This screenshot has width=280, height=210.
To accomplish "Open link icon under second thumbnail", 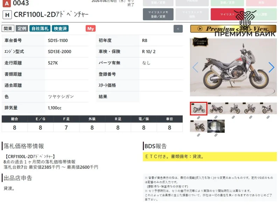I will (x=216, y=117).
